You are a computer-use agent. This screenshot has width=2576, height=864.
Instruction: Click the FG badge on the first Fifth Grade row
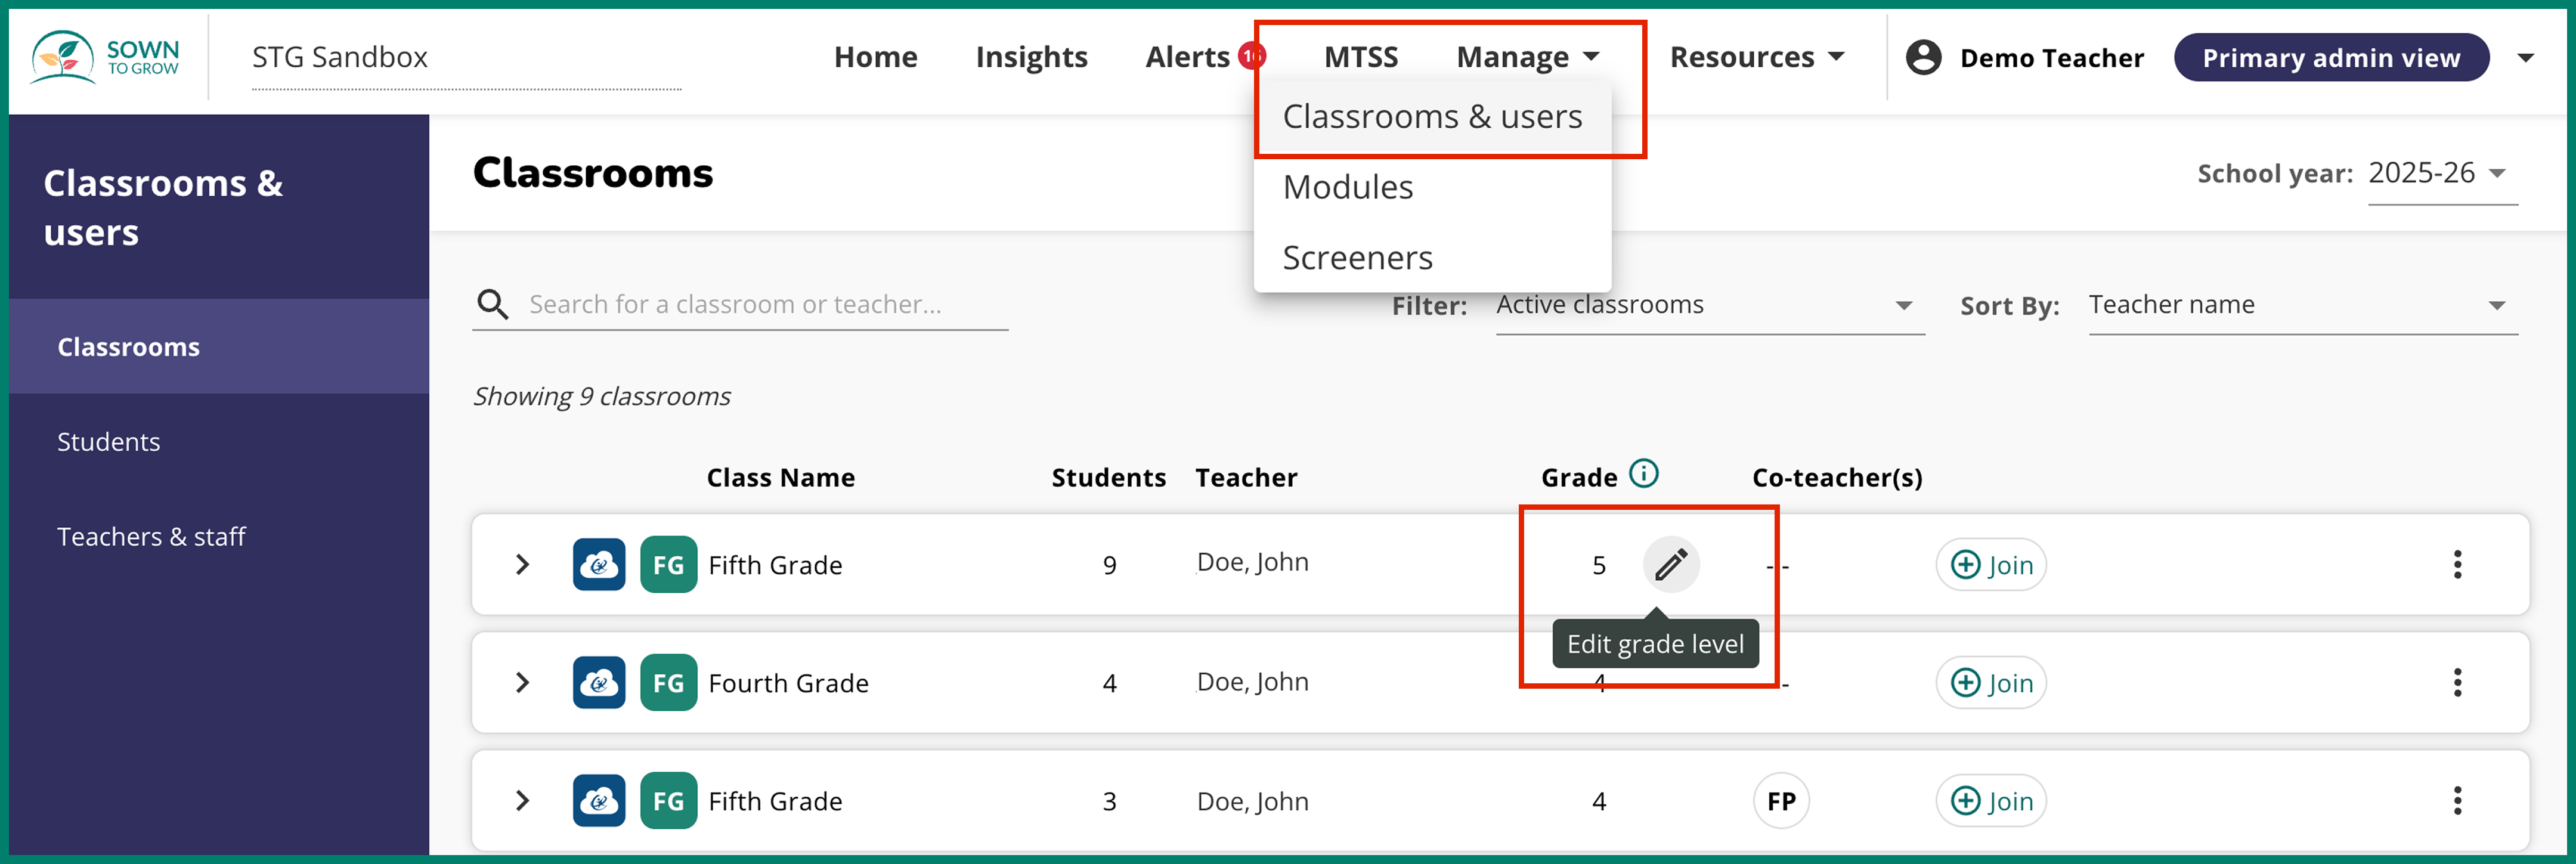668,565
